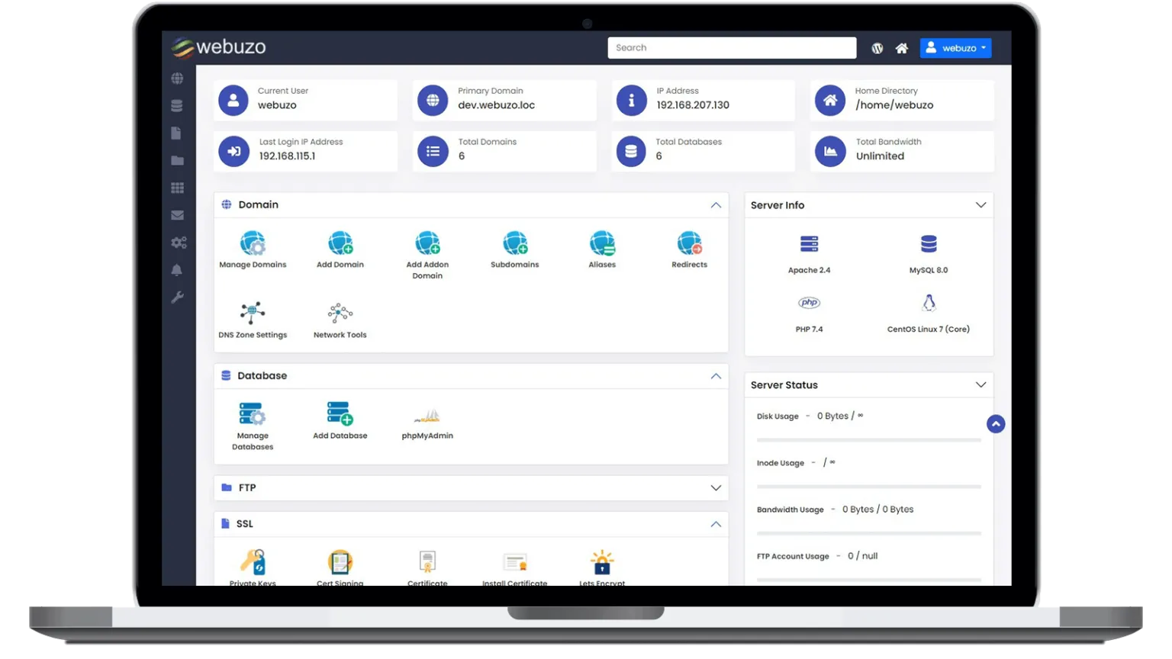This screenshot has height=659, width=1172.
Task: Open DNS Zone Settings
Action: [253, 311]
